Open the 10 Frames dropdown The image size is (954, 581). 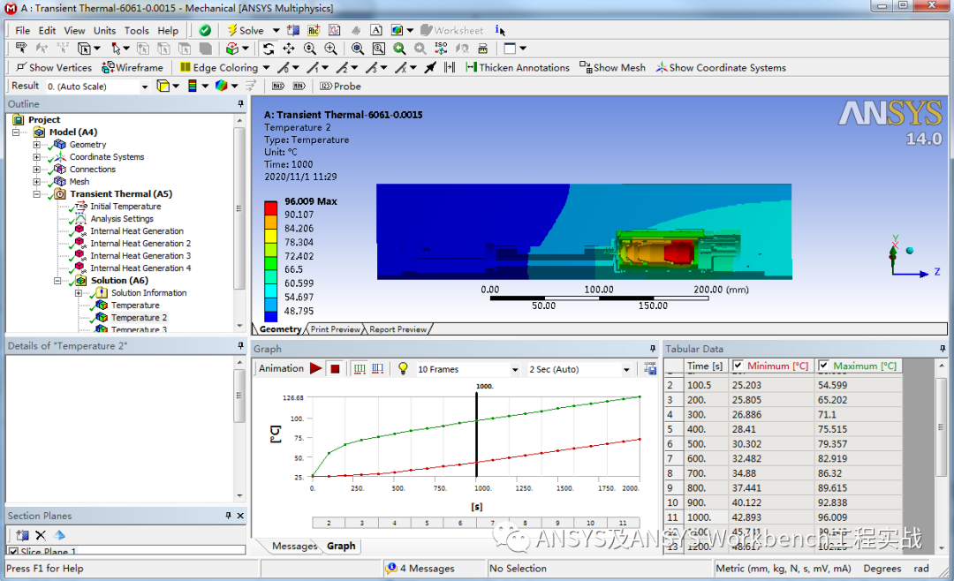(515, 369)
